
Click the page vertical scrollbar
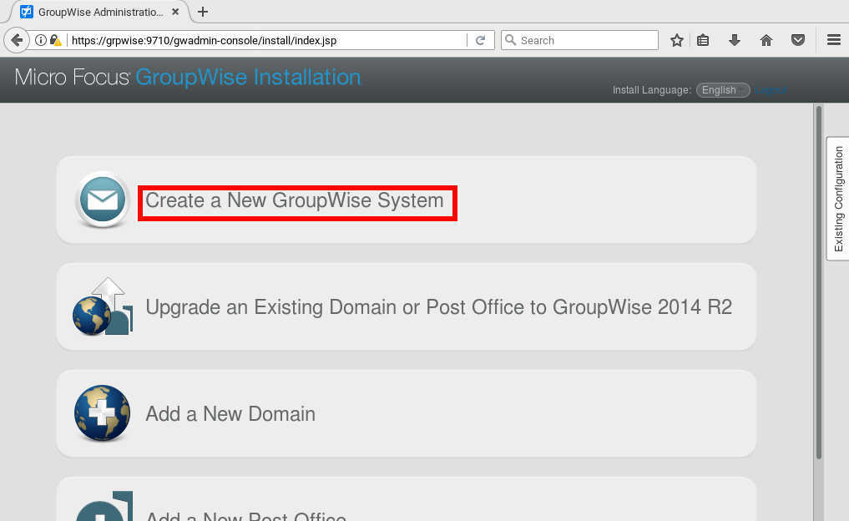click(x=819, y=281)
